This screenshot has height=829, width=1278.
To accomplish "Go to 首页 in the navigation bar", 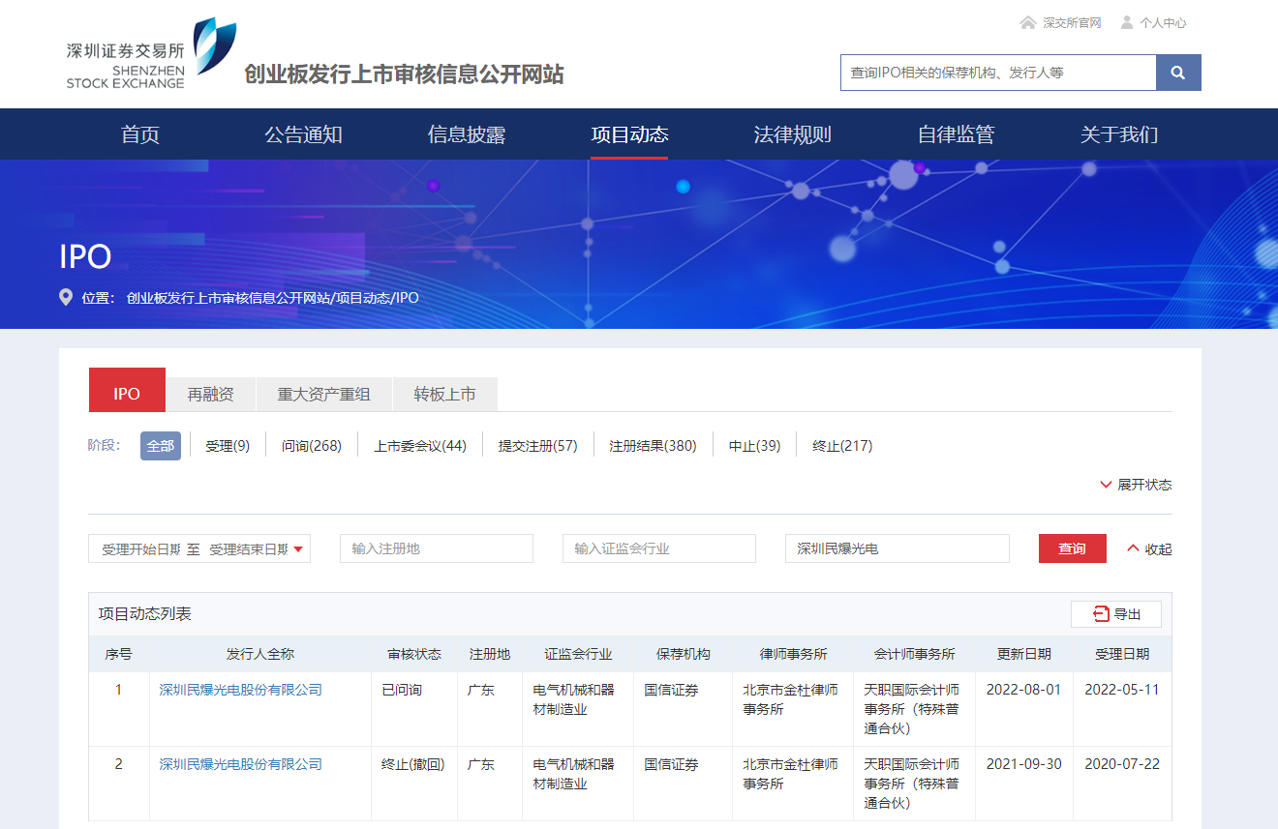I will (x=140, y=134).
